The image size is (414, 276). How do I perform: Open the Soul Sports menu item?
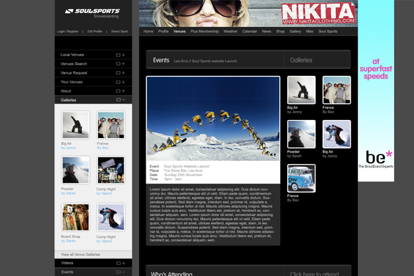pyautogui.click(x=328, y=32)
